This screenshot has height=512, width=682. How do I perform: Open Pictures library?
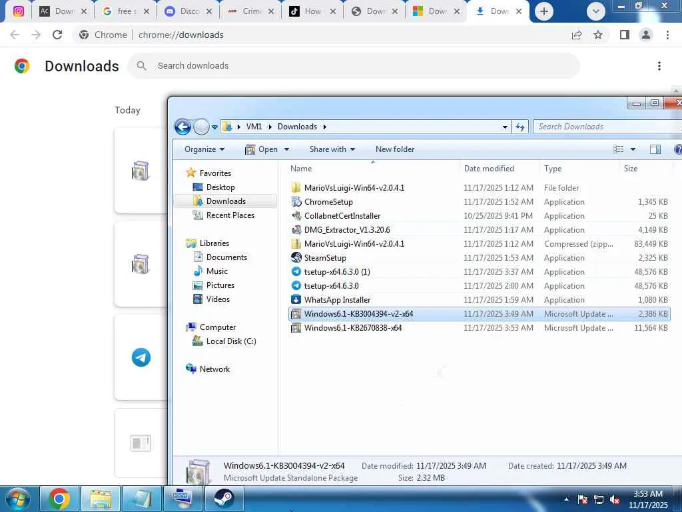click(220, 285)
